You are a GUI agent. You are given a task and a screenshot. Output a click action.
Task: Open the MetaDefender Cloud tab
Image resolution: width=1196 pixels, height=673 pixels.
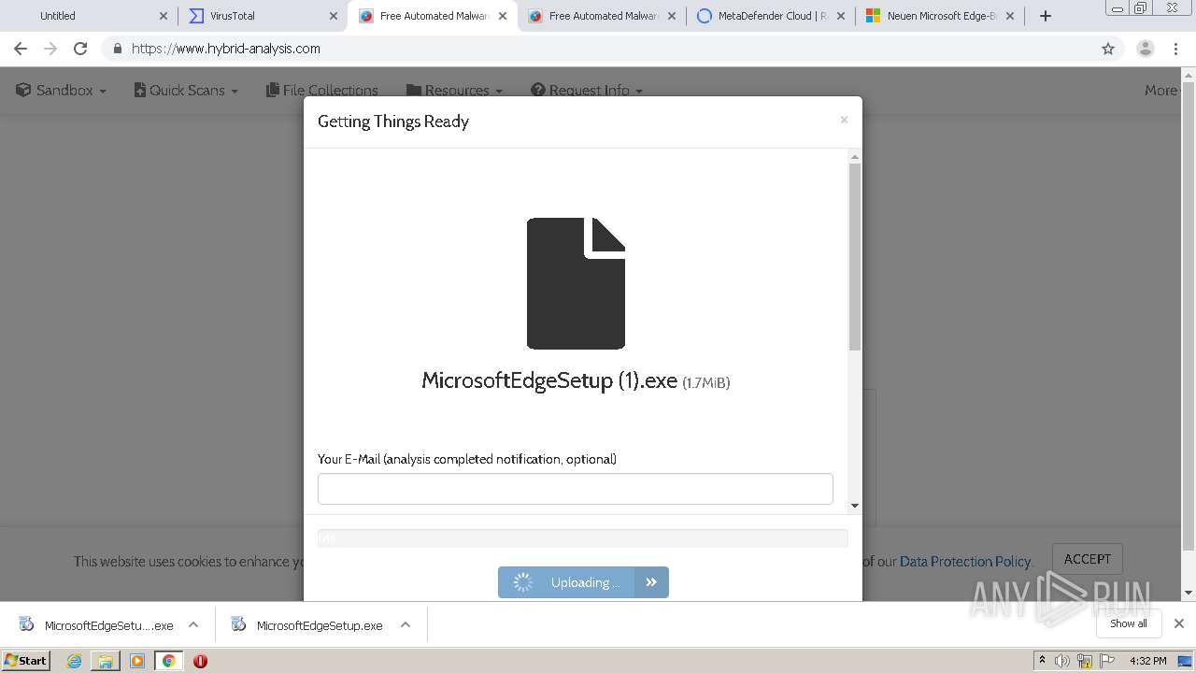click(x=770, y=16)
